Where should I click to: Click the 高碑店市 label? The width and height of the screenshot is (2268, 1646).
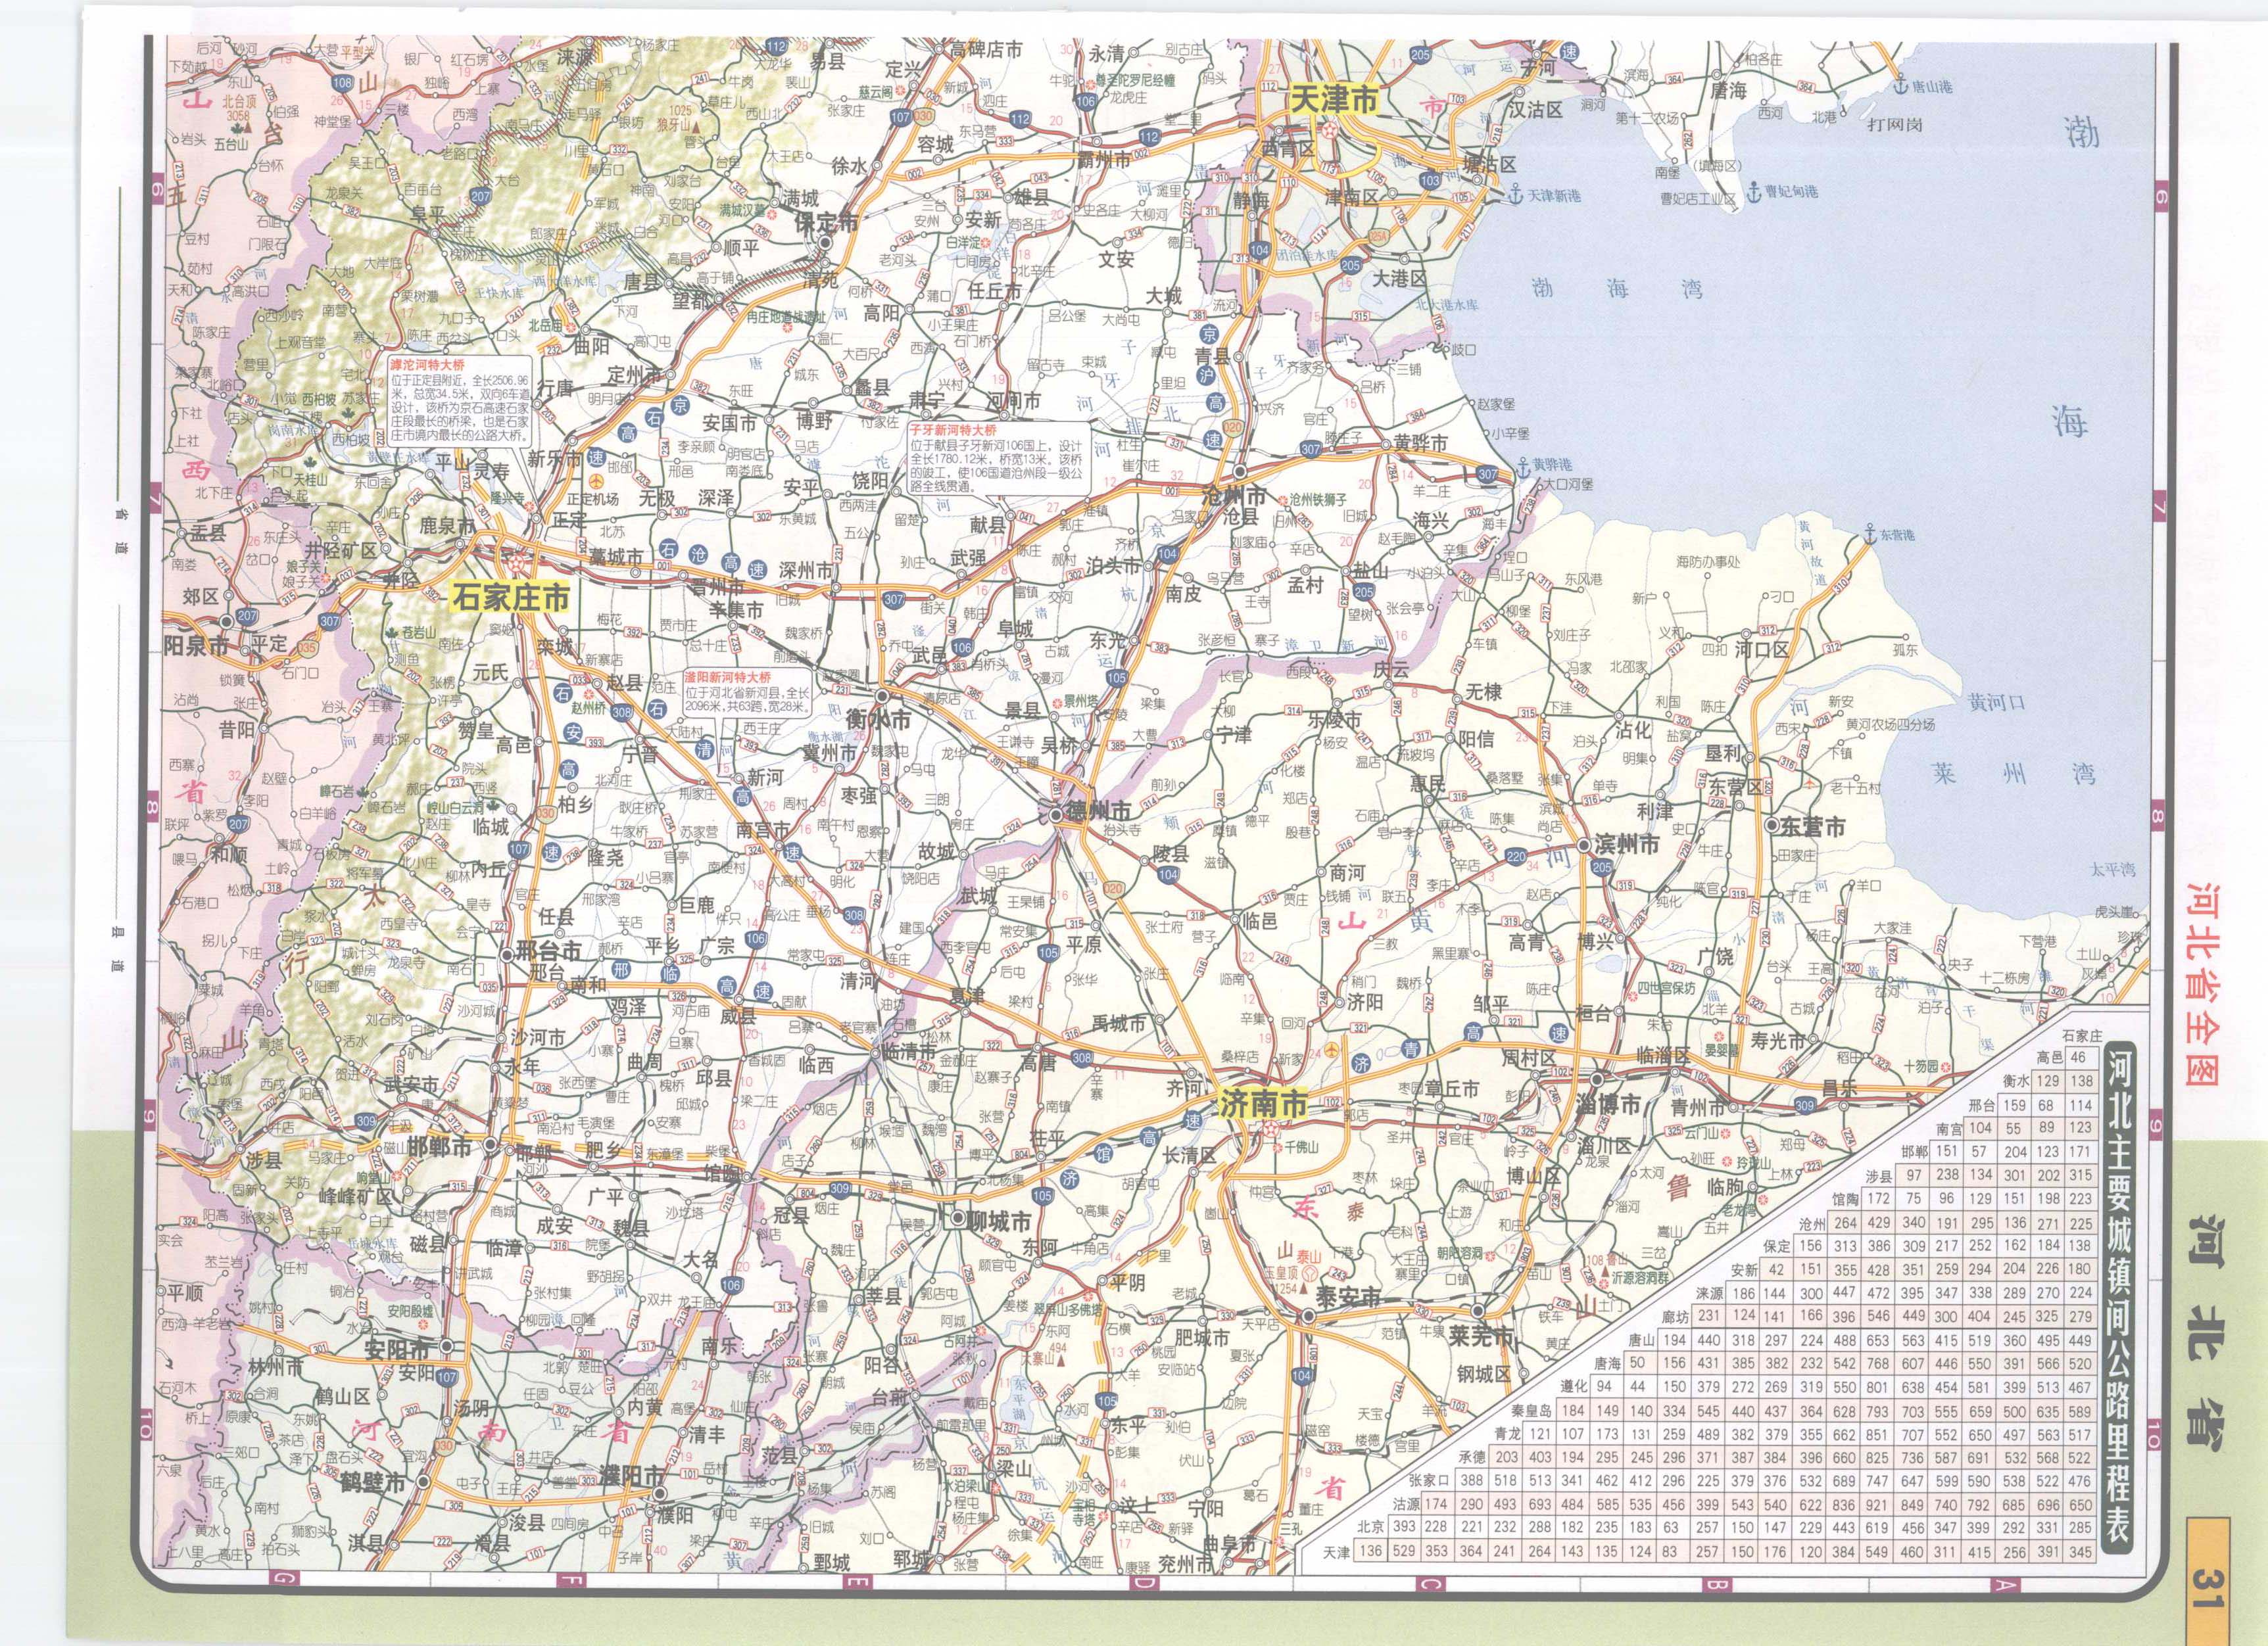pyautogui.click(x=987, y=49)
